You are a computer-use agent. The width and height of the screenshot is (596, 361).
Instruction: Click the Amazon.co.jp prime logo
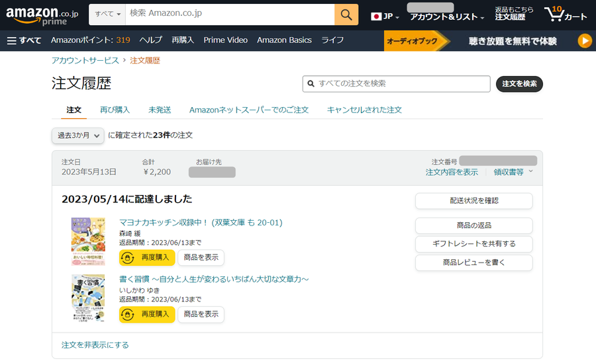tap(42, 16)
